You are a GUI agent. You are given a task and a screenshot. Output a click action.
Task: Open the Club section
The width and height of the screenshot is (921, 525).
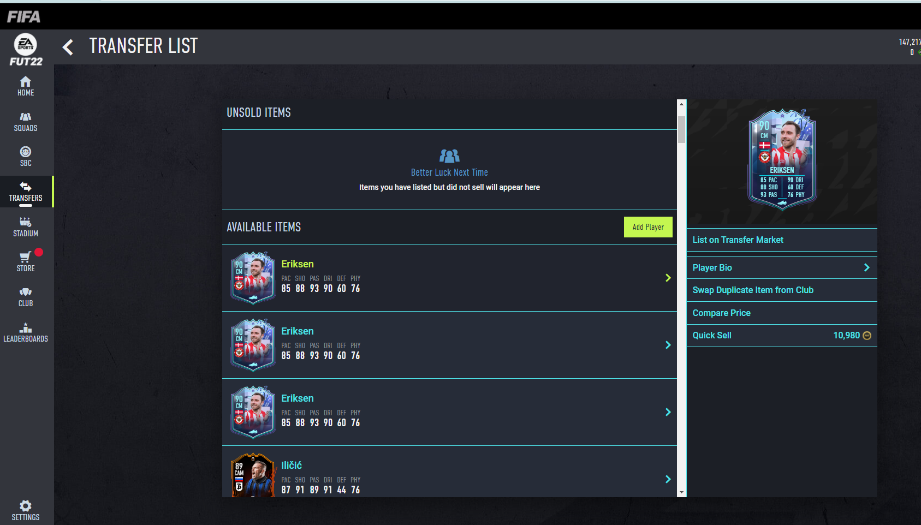(26, 297)
